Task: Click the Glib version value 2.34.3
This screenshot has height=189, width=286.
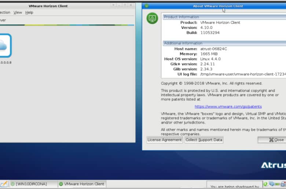Action: pyautogui.click(x=206, y=69)
